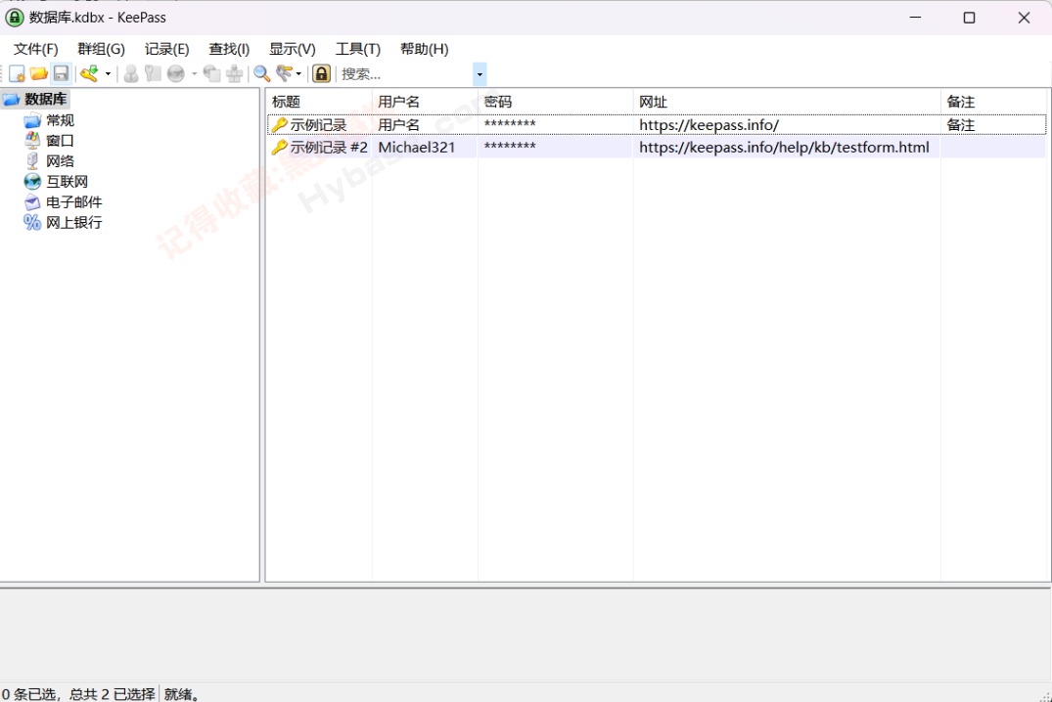The width and height of the screenshot is (1052, 702).
Task: Click the https://keepass.info/ URL cell
Action: coord(709,125)
